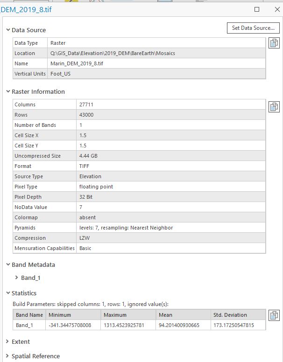
Task: Click the Set Data Source button
Action: point(253,28)
